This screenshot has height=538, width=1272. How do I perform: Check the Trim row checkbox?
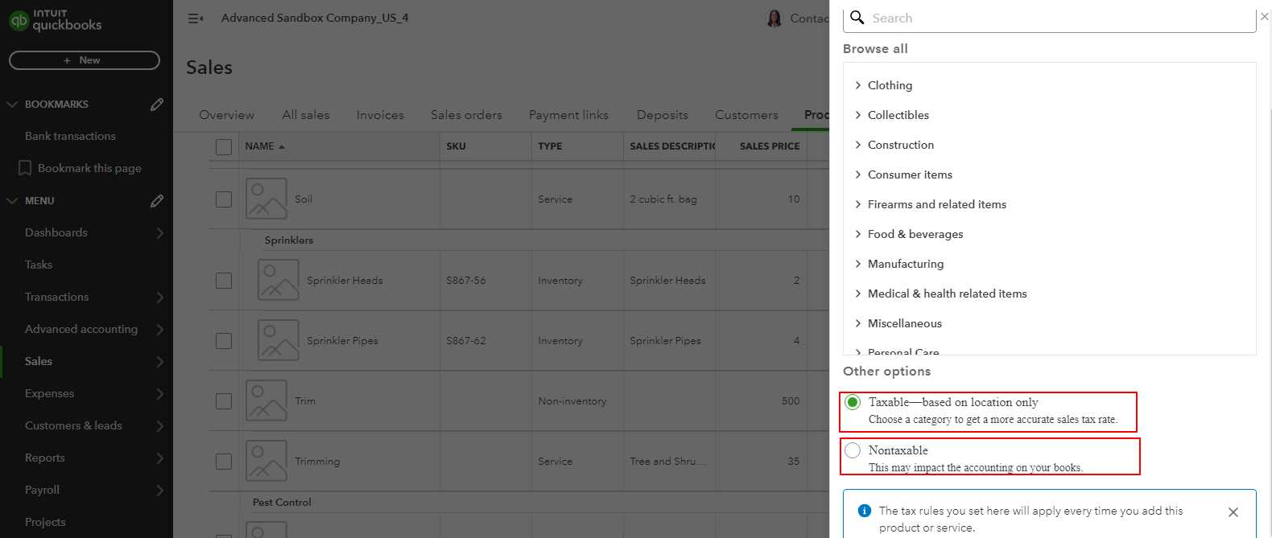[x=224, y=401]
